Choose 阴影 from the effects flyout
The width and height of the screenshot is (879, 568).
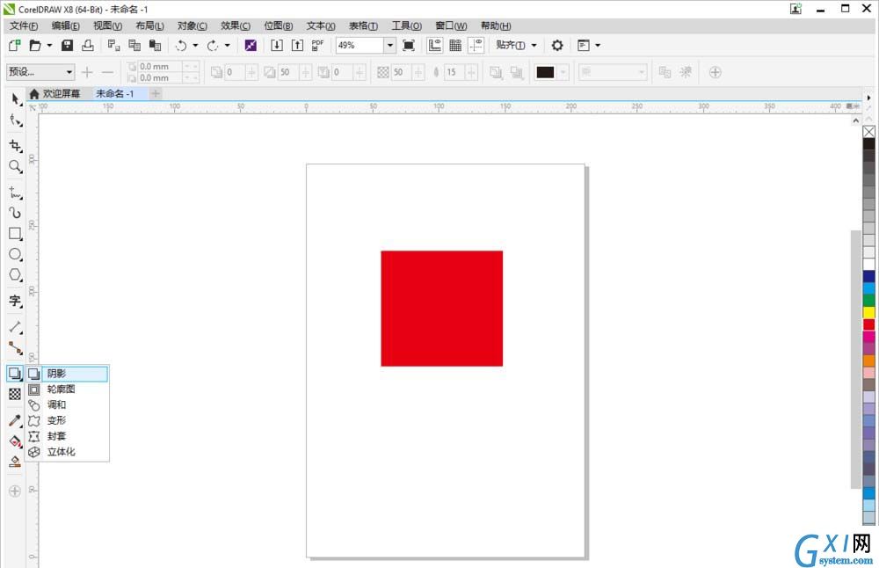pos(67,374)
